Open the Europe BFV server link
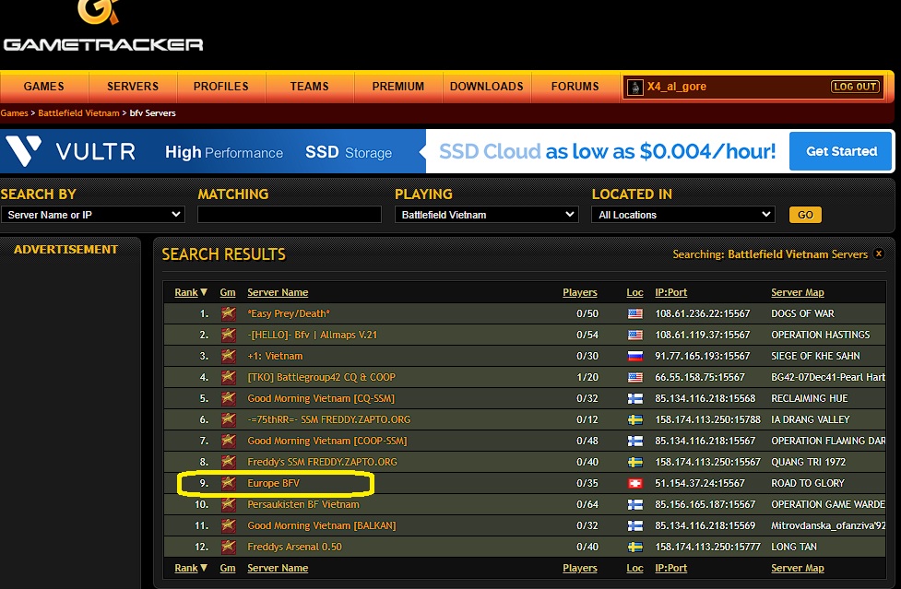This screenshot has width=901, height=589. pyautogui.click(x=274, y=483)
